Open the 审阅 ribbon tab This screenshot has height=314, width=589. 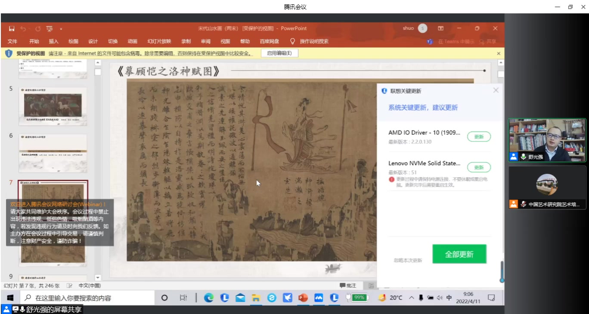(206, 41)
